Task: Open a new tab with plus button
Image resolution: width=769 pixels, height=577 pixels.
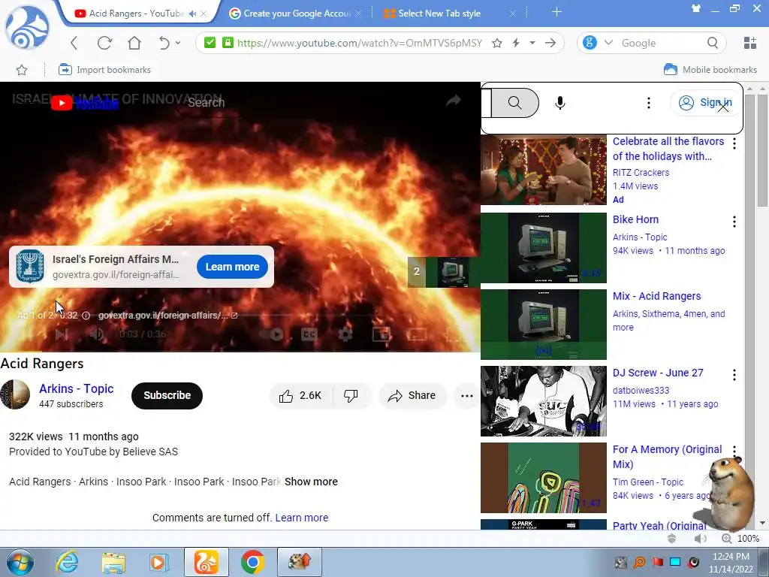Action: (556, 12)
